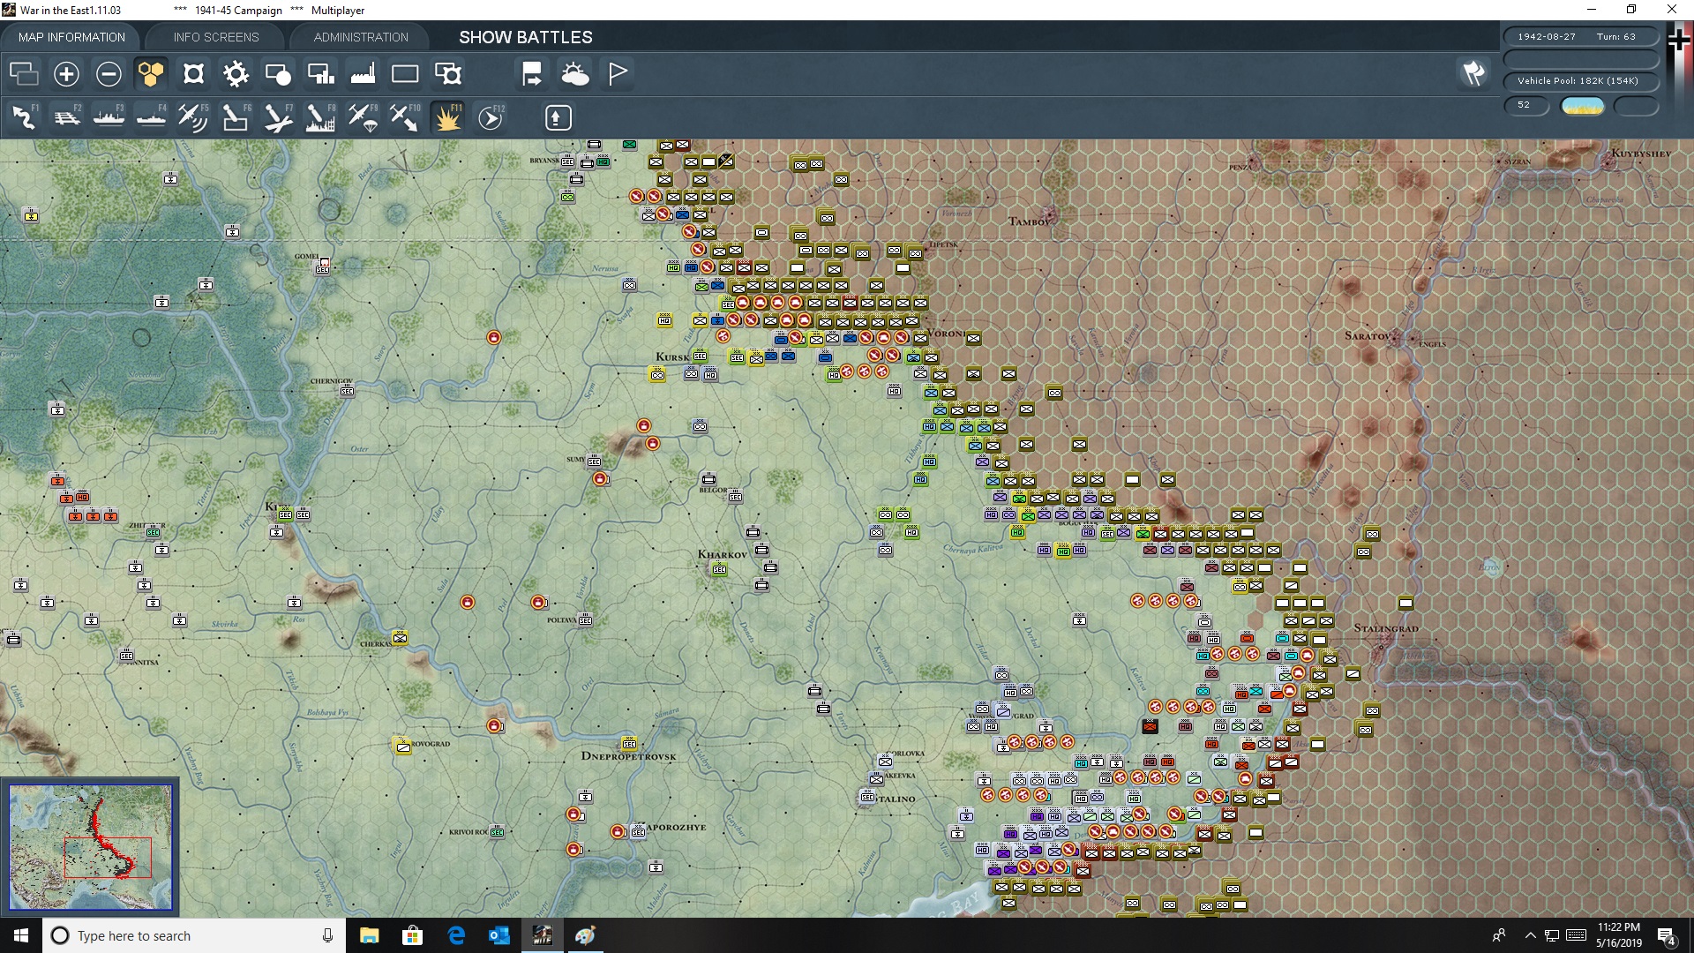Select F10 air transfer mode icon
The image size is (1694, 953).
pos(405,117)
